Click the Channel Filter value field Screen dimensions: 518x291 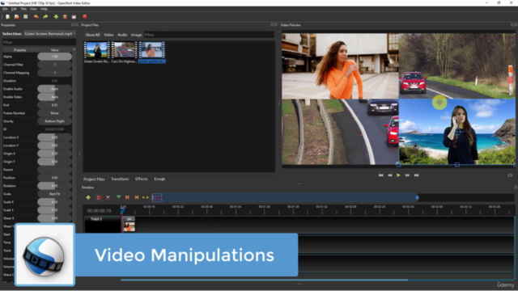[x=54, y=65]
